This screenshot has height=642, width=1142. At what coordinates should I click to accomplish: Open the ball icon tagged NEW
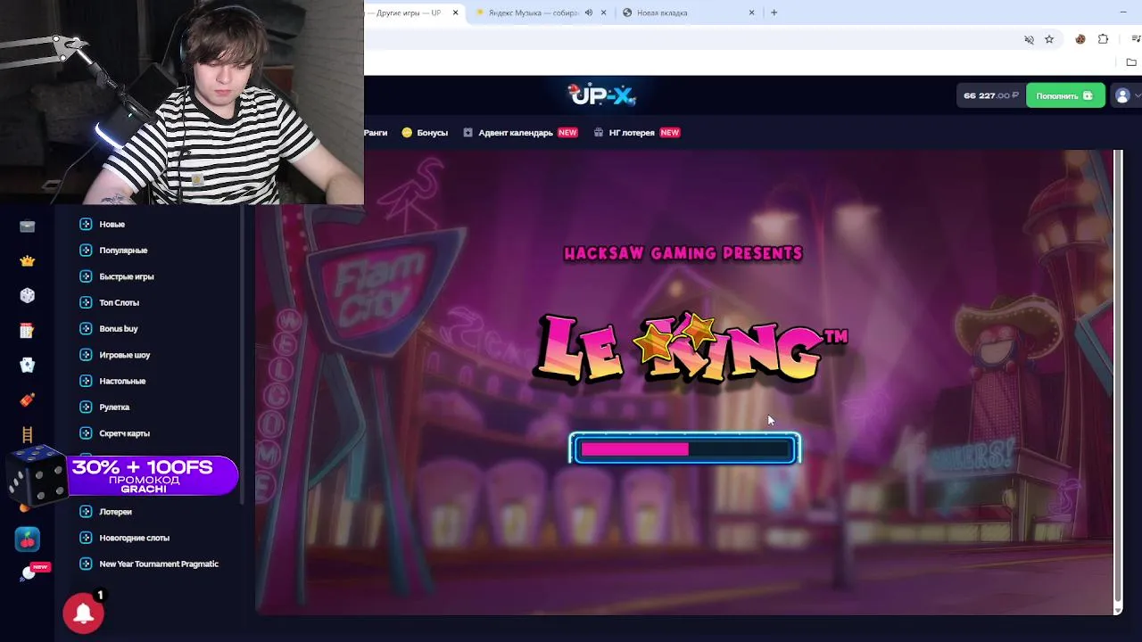(x=29, y=573)
